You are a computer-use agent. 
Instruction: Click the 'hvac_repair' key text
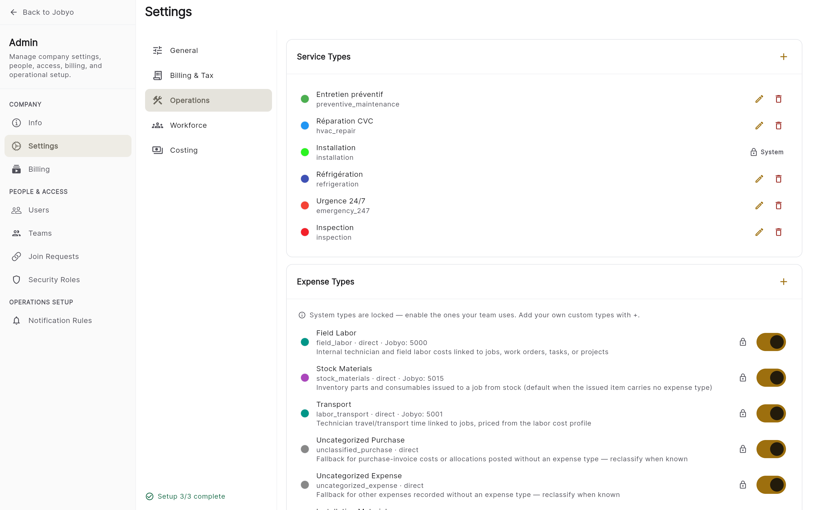click(x=336, y=131)
